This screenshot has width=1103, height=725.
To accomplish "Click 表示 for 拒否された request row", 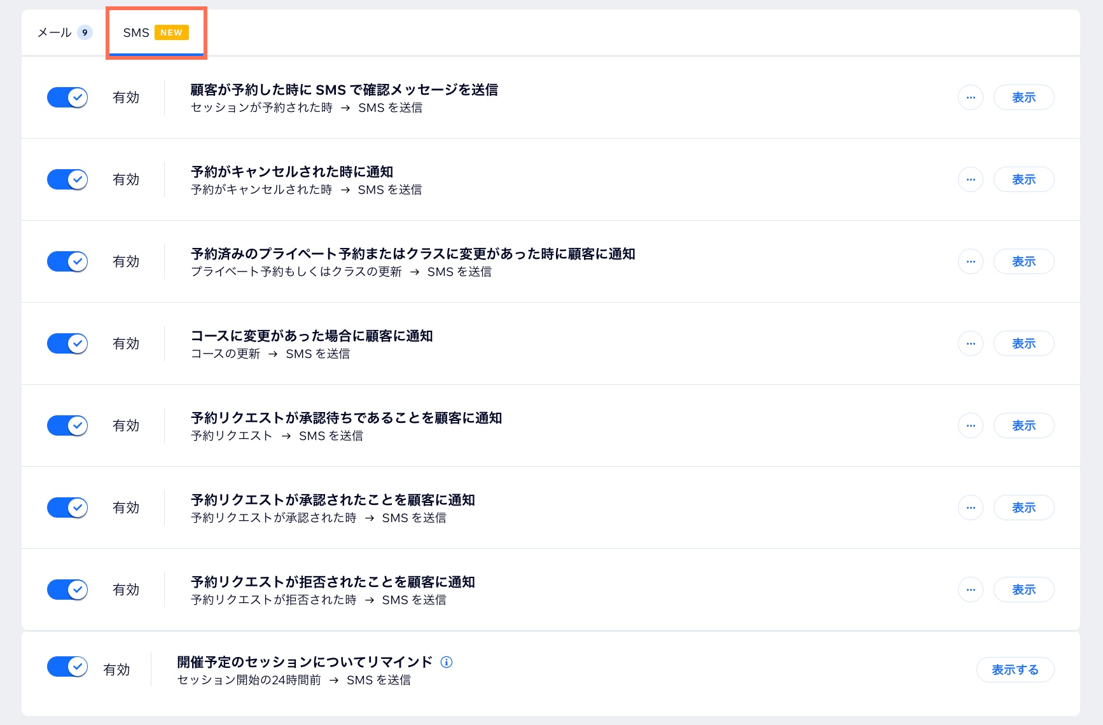I will (x=1023, y=590).
